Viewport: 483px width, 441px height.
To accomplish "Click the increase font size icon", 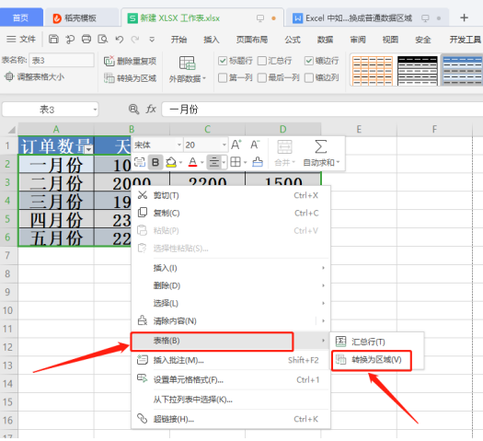I will click(x=236, y=145).
